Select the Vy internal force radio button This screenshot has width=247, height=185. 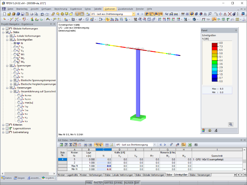(15, 47)
